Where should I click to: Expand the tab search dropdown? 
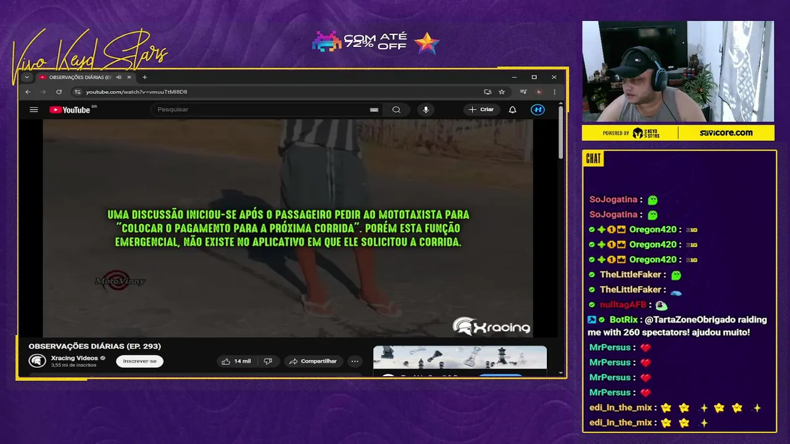(x=27, y=77)
